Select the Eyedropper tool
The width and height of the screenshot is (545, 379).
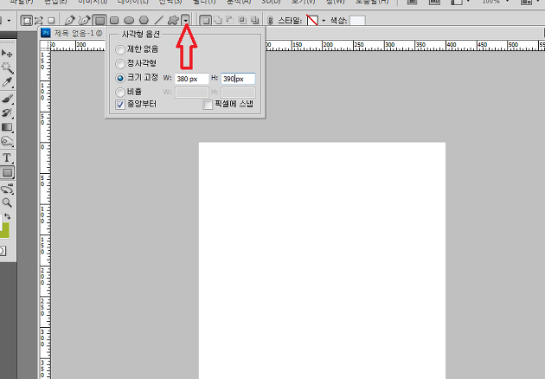(7, 82)
